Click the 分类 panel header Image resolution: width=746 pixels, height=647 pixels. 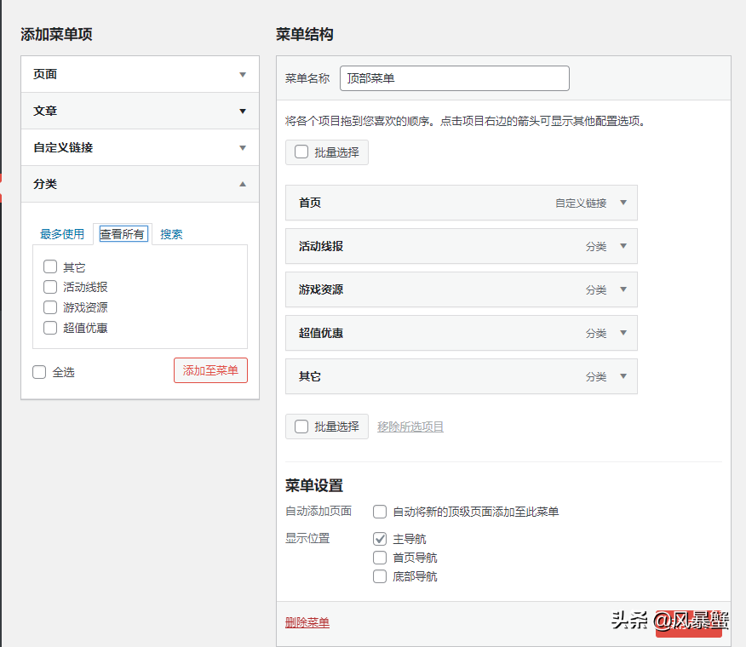click(140, 184)
